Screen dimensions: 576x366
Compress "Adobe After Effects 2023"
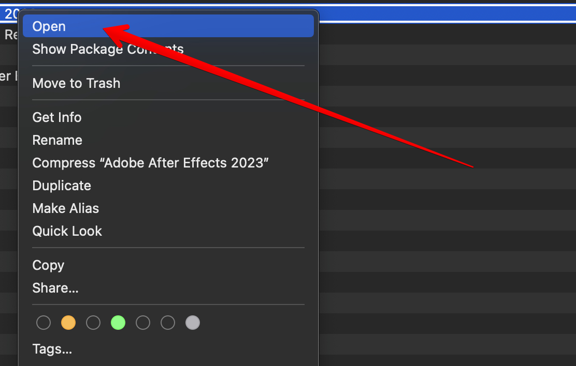(150, 163)
